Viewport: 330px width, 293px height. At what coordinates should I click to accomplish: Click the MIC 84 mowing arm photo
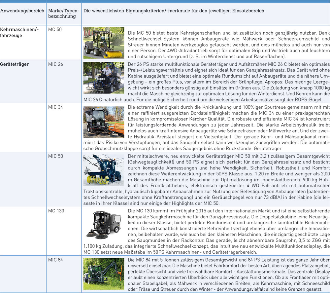click(104, 274)
